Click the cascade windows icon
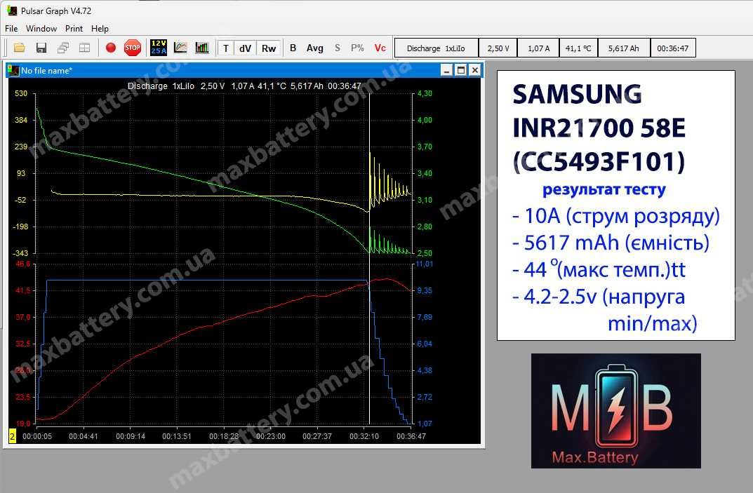Screen dimensions: 753x493 tap(63, 48)
